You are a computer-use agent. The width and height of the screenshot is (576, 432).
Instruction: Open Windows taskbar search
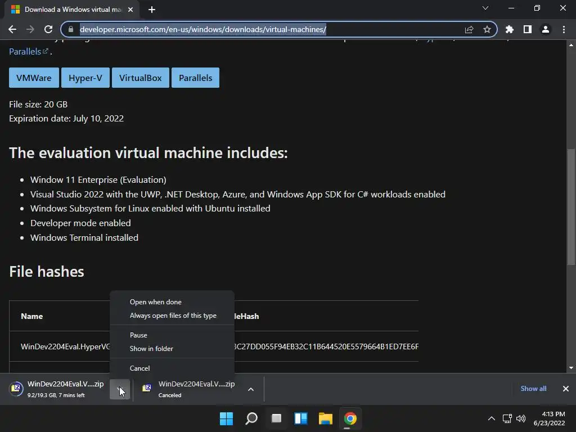tap(251, 418)
